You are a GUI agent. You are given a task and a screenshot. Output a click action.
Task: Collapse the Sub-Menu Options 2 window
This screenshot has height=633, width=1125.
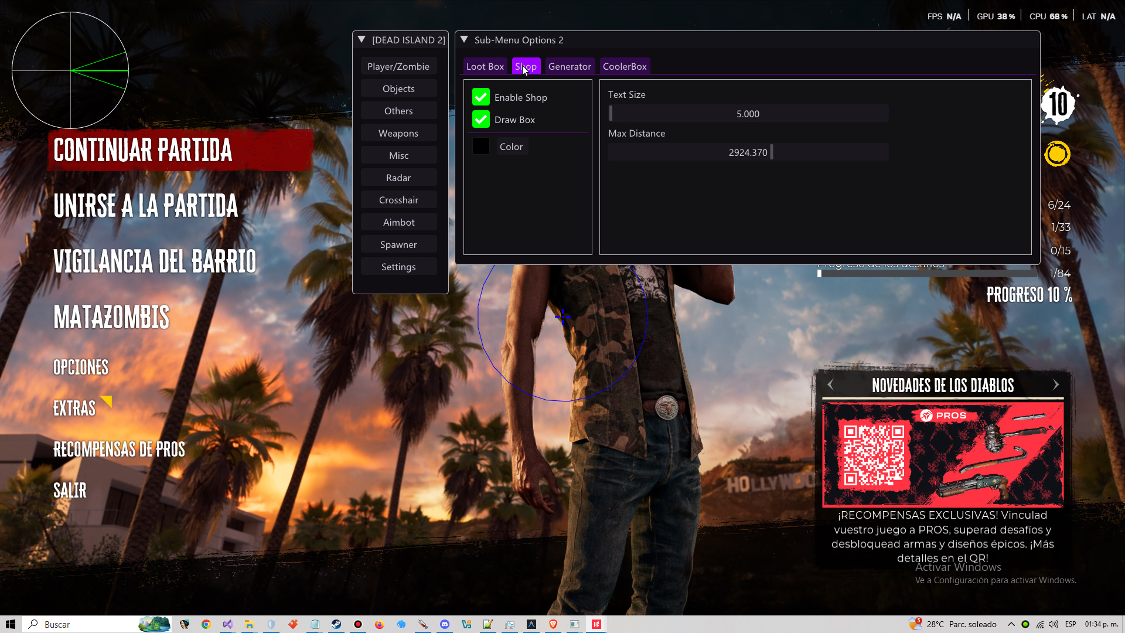pos(465,39)
